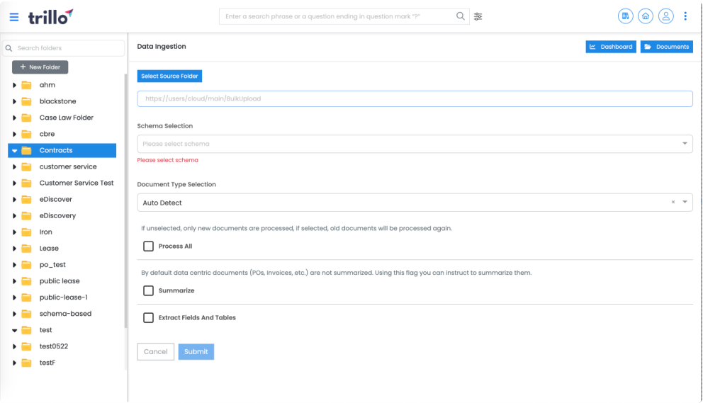Open the hamburger navigation menu
703x403 pixels.
[14, 17]
